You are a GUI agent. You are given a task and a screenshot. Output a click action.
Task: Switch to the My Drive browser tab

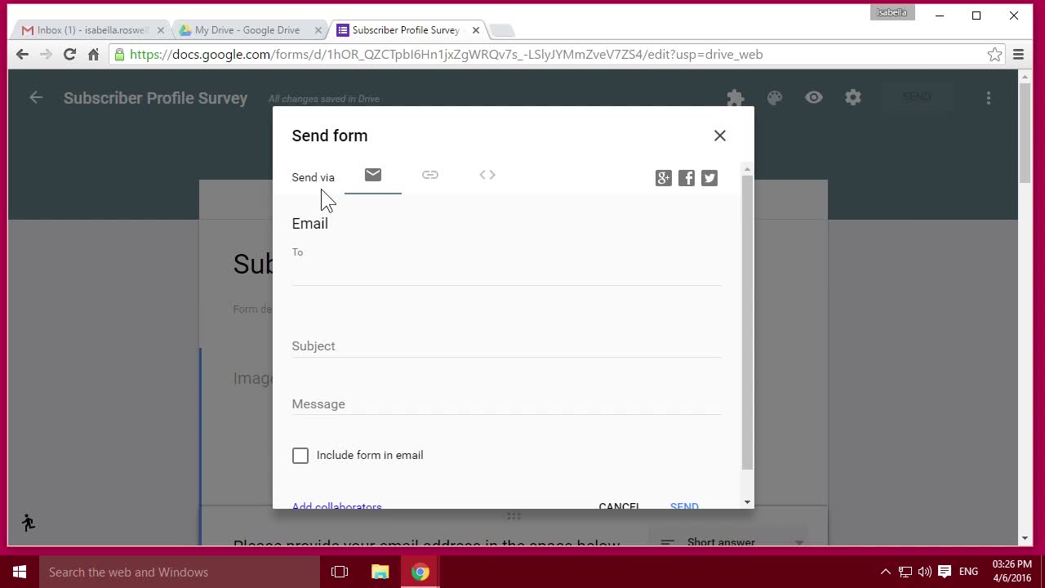247,30
